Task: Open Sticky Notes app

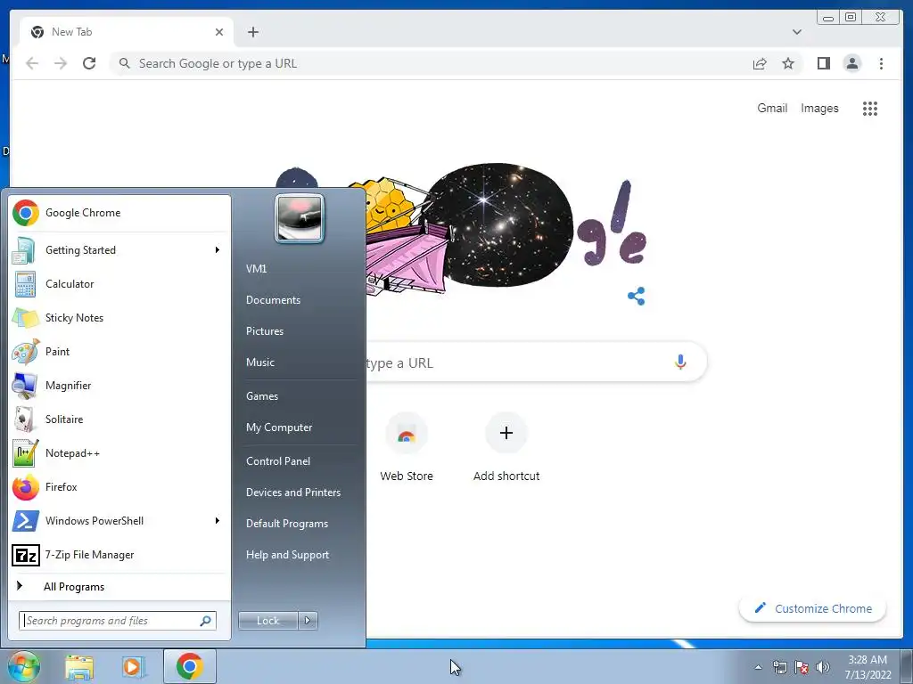Action: point(119,318)
